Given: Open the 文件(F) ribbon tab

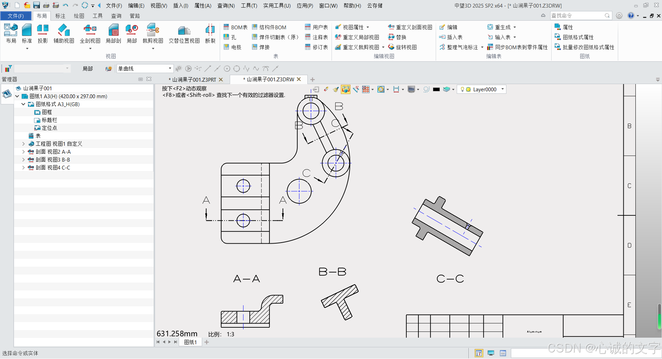Looking at the screenshot, I should [16, 16].
